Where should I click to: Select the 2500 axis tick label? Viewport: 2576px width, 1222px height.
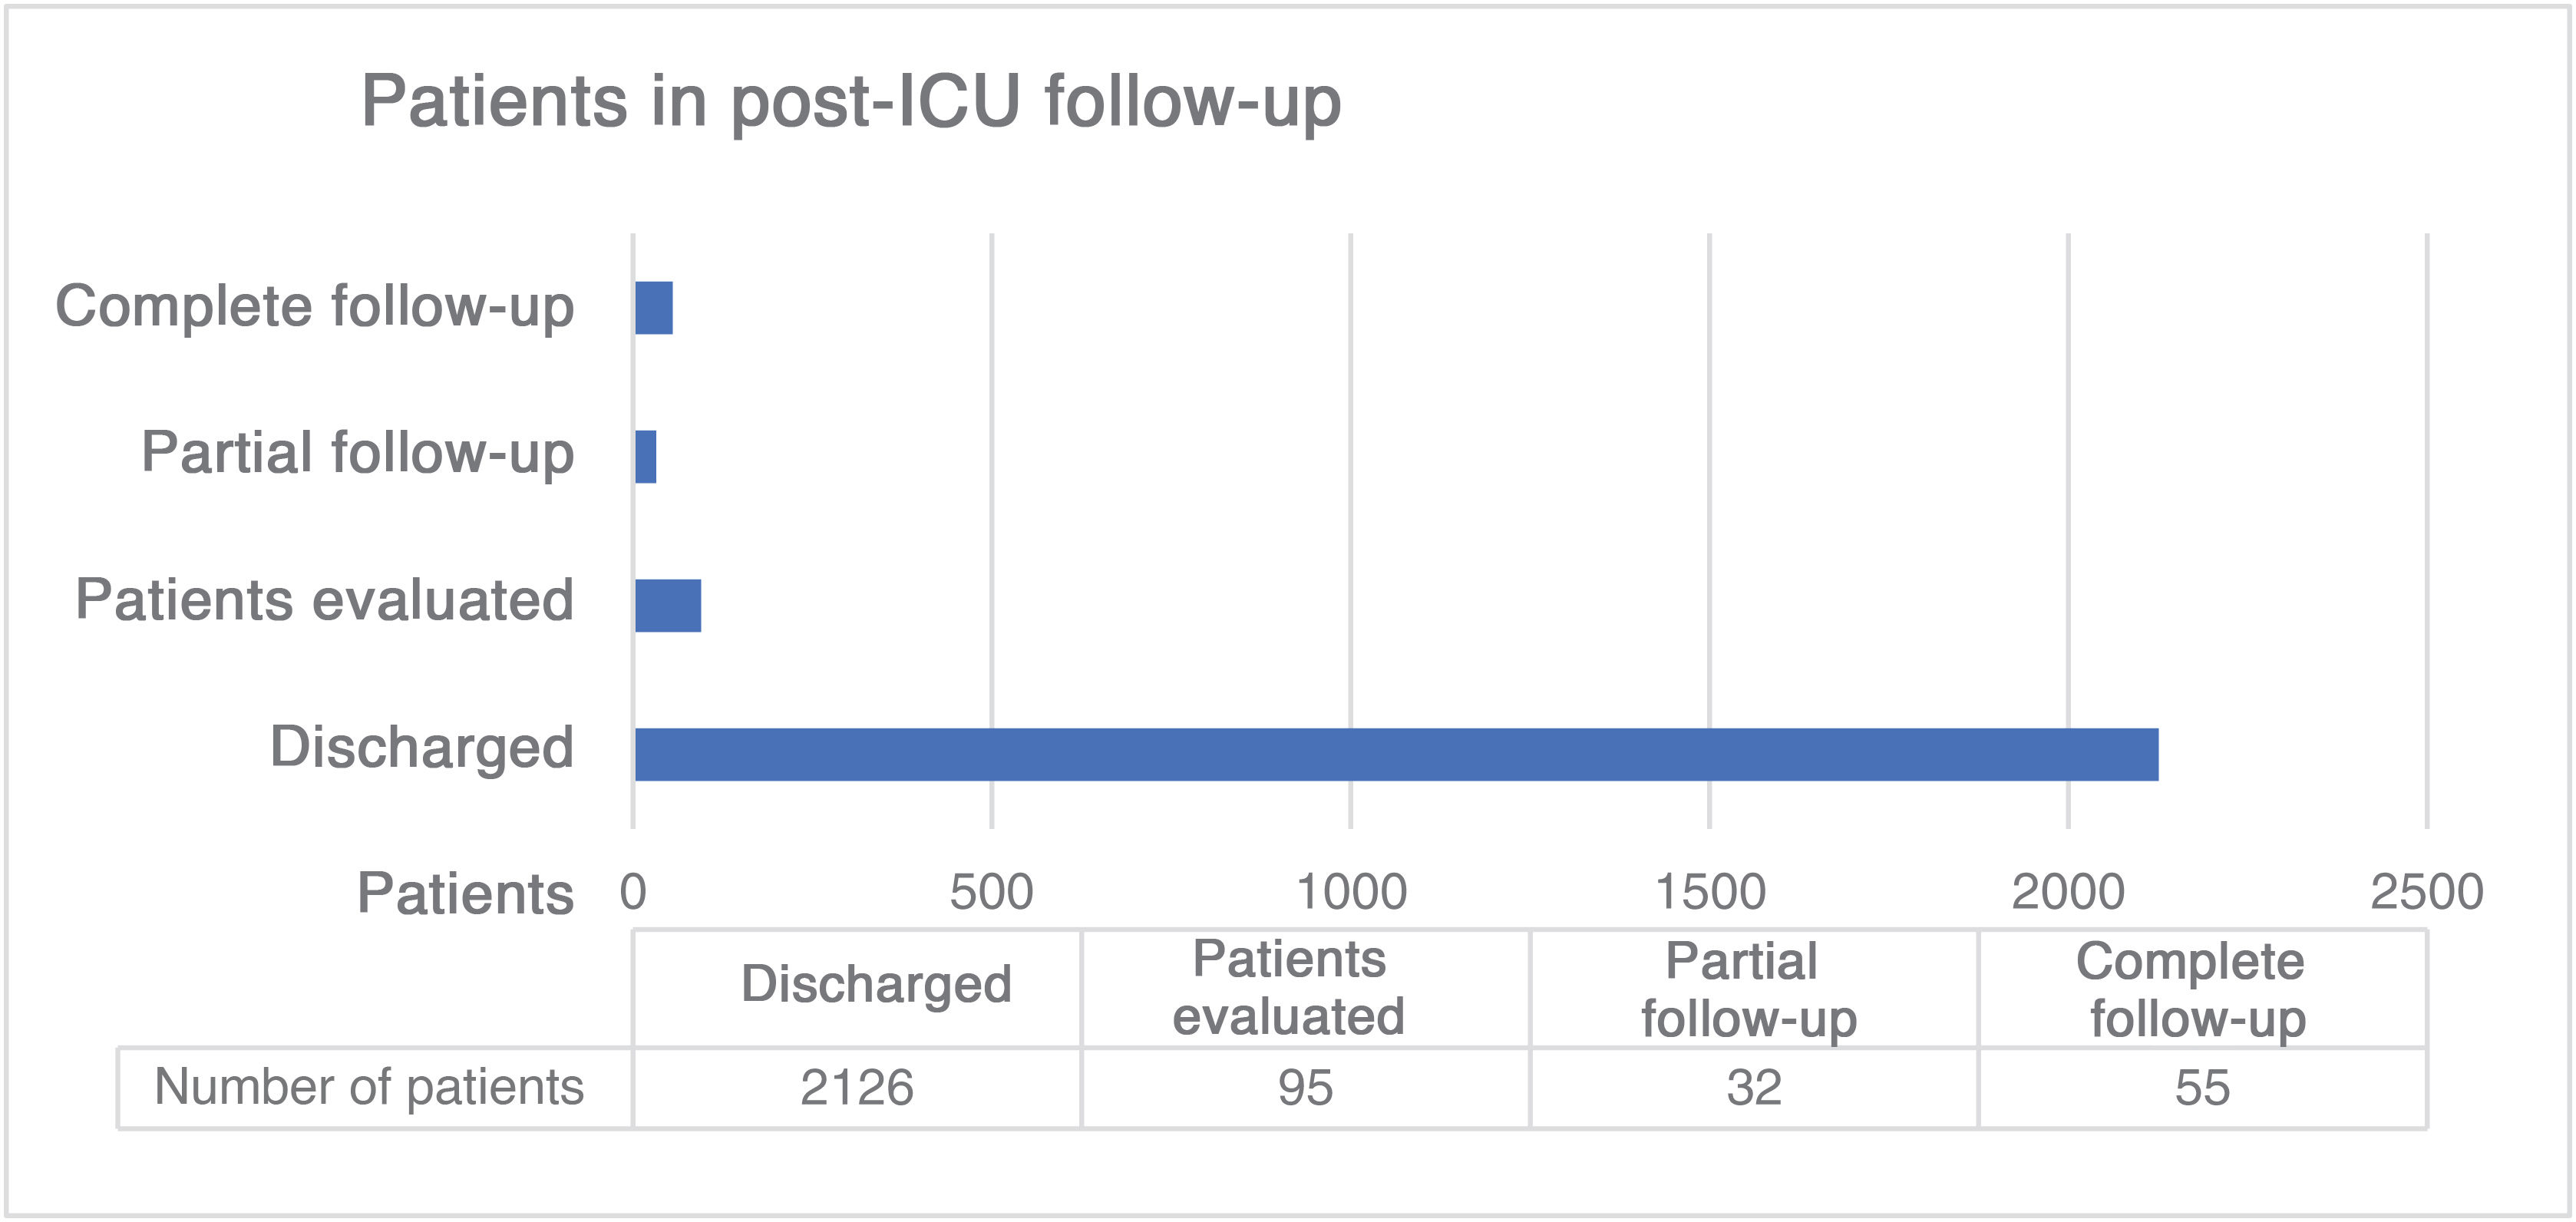click(x=2427, y=892)
